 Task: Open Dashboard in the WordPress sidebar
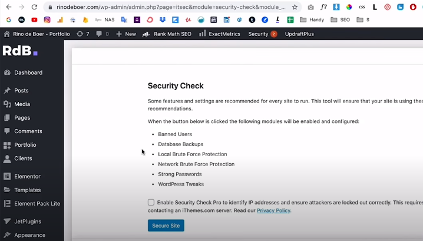click(28, 72)
